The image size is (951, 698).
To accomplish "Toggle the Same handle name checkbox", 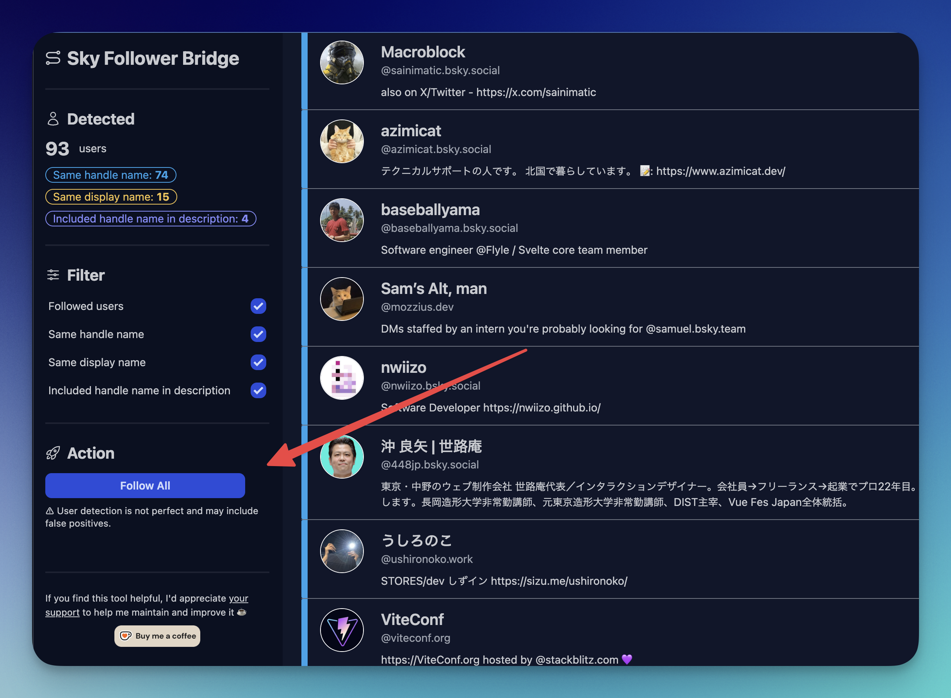I will point(258,334).
